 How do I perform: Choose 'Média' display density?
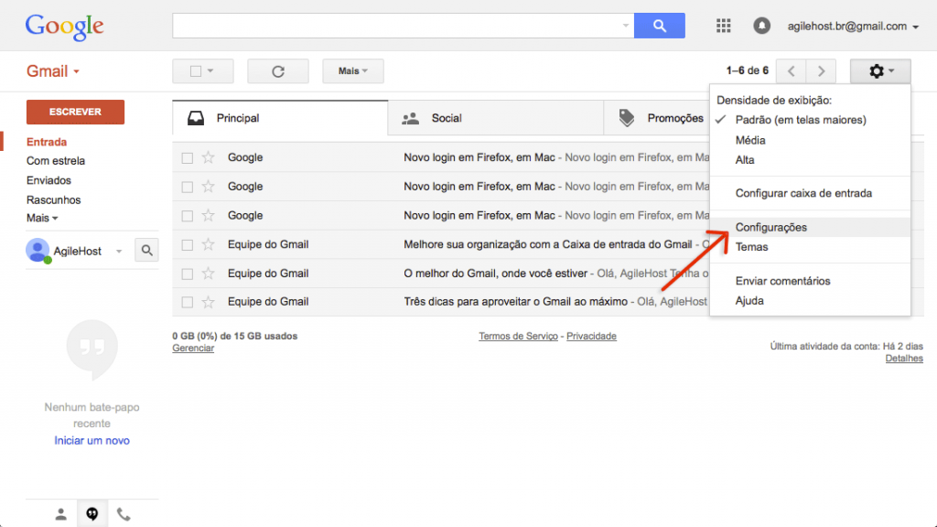[x=750, y=140]
